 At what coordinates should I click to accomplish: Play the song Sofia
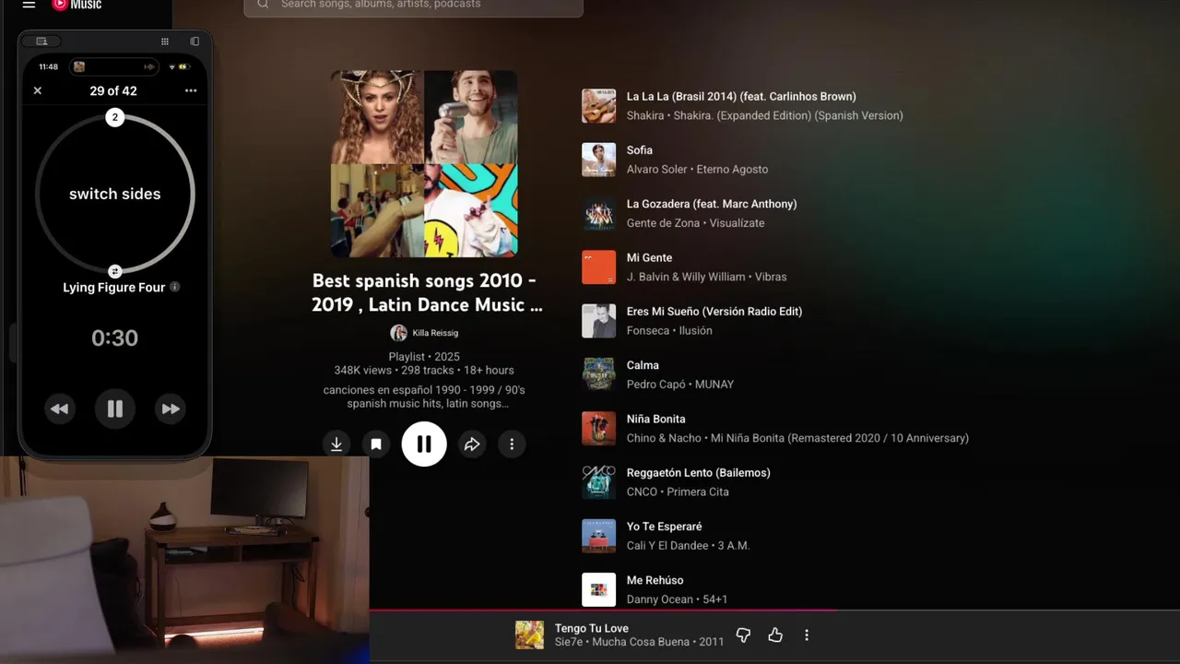click(x=640, y=150)
